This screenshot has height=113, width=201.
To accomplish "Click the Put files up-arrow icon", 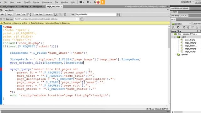I will pos(188,27).
